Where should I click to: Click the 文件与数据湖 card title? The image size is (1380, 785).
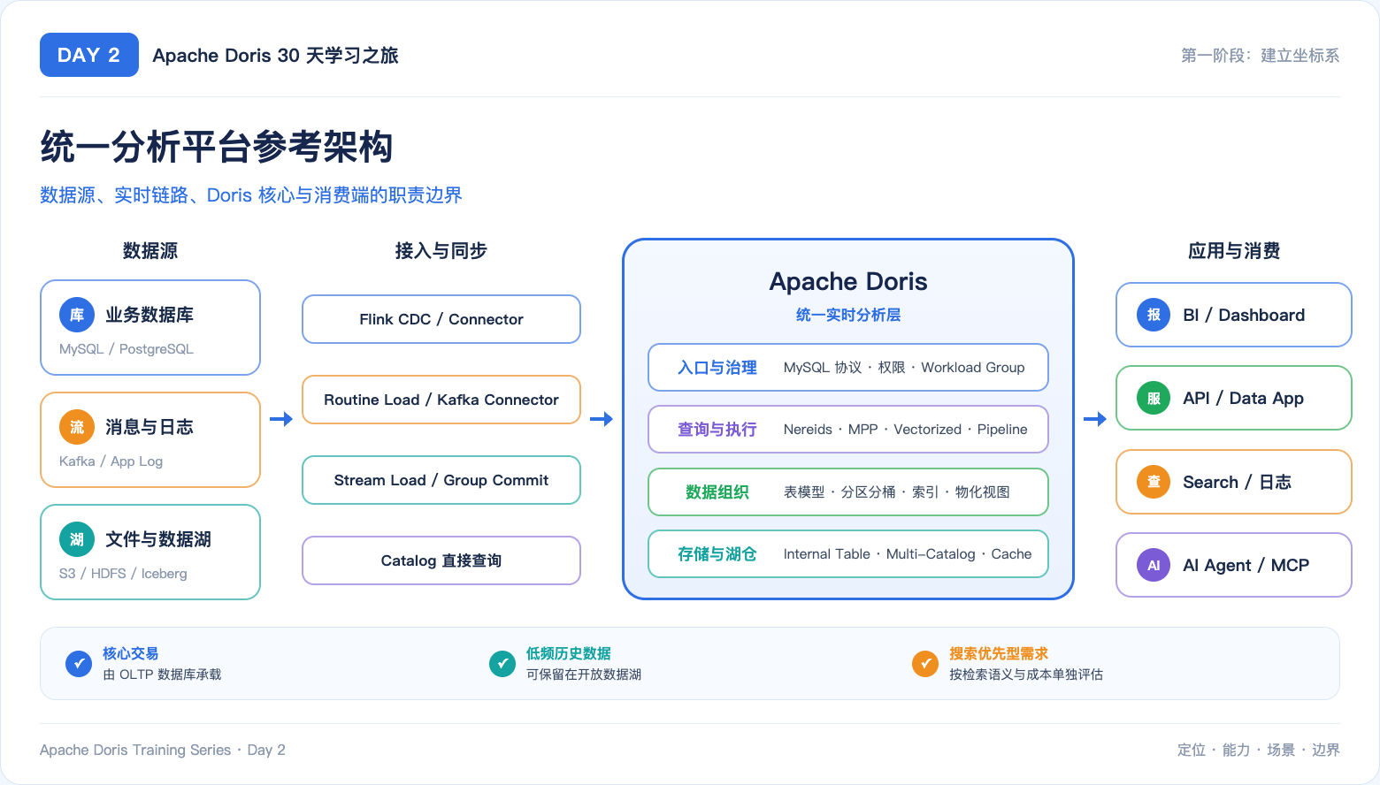(158, 539)
